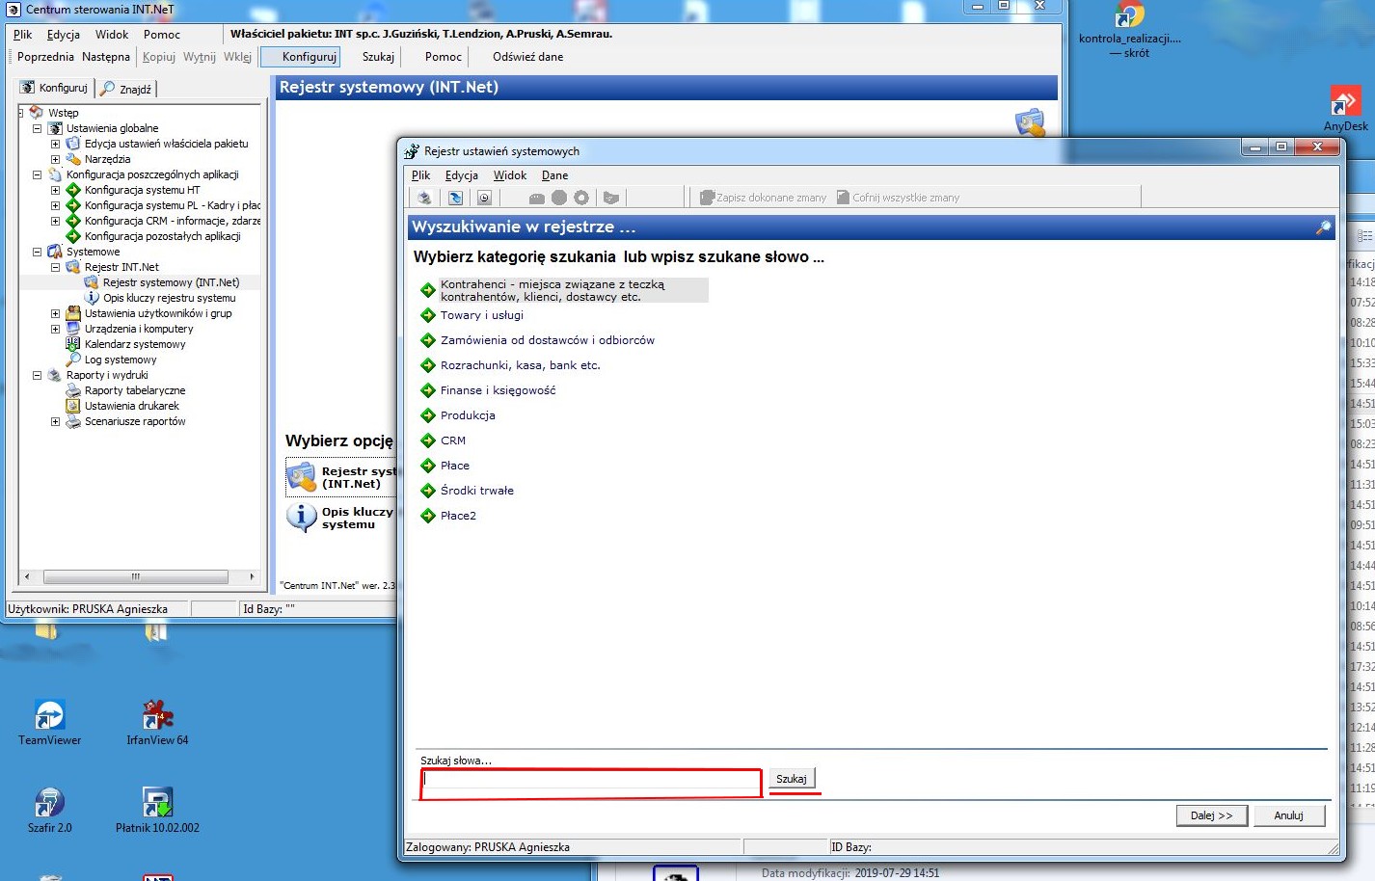Click the printer icon in registry toolbar

(x=423, y=198)
